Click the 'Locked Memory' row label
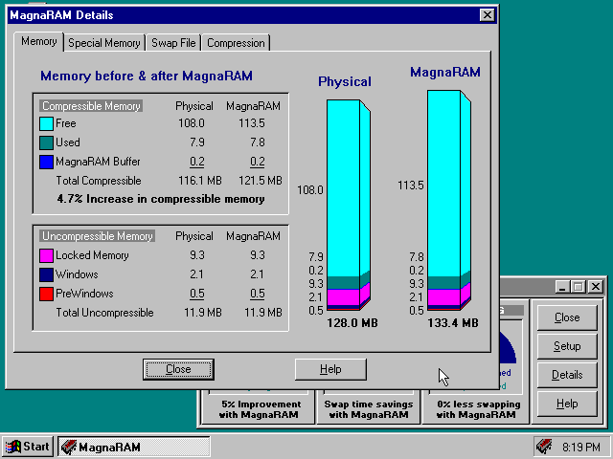 pos(92,255)
